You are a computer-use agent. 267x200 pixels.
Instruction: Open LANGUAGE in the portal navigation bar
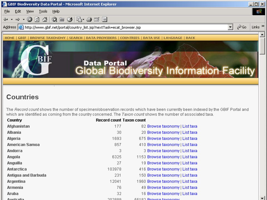click(x=173, y=38)
